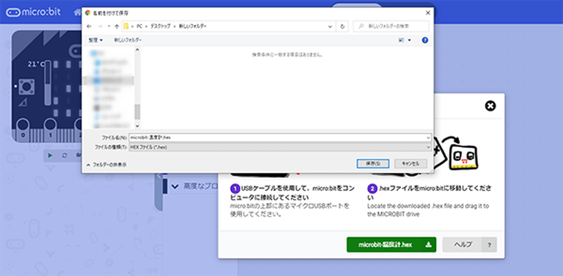This screenshot has width=563, height=276.
Task: Expand the address bar history dropdown
Action: click(330, 26)
